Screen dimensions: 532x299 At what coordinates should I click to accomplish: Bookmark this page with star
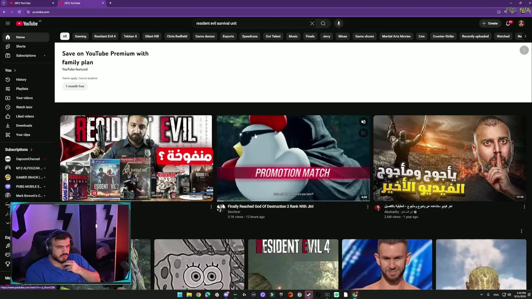point(513,12)
